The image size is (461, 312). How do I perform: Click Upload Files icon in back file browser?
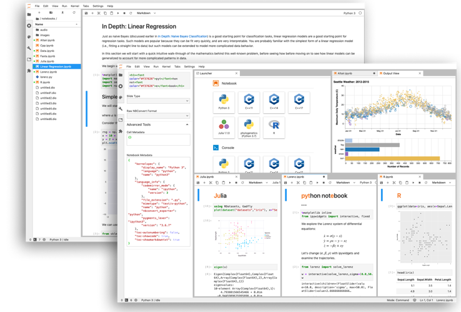click(62, 13)
